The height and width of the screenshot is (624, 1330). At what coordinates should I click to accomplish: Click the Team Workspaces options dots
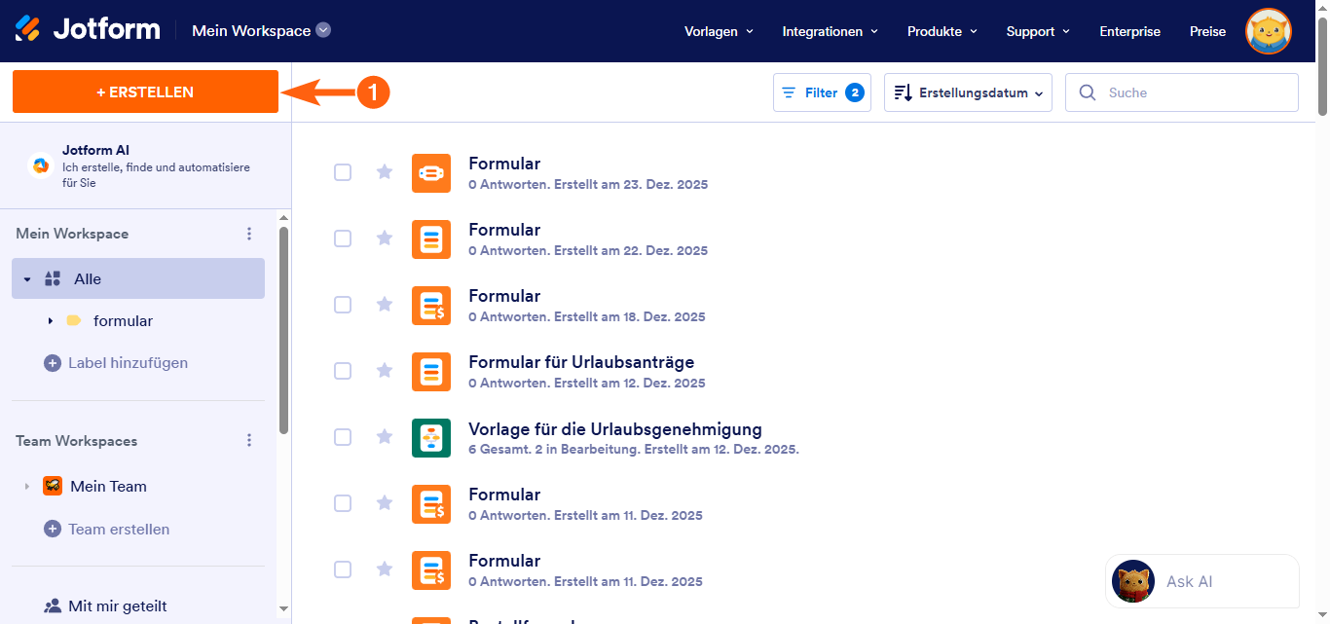pyautogui.click(x=249, y=441)
